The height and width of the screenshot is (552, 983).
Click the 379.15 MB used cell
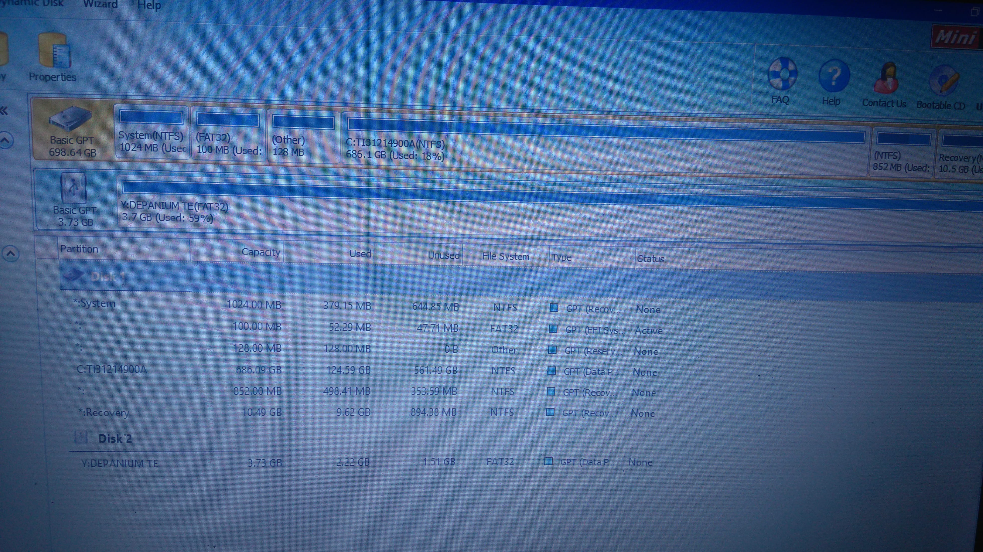point(347,306)
